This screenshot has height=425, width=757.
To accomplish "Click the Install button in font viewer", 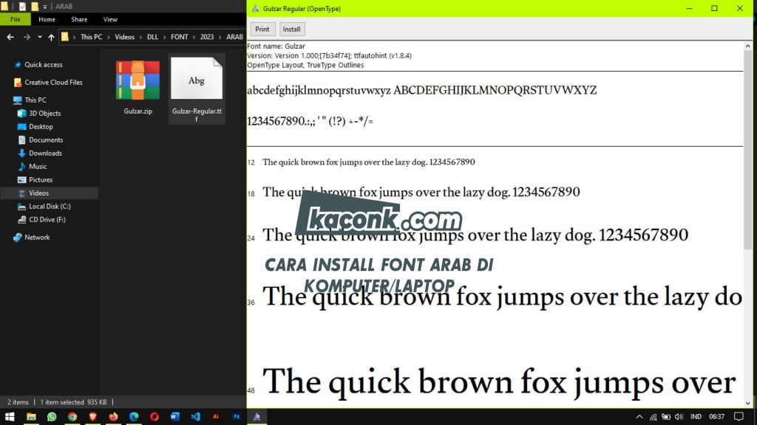I will 291,30.
